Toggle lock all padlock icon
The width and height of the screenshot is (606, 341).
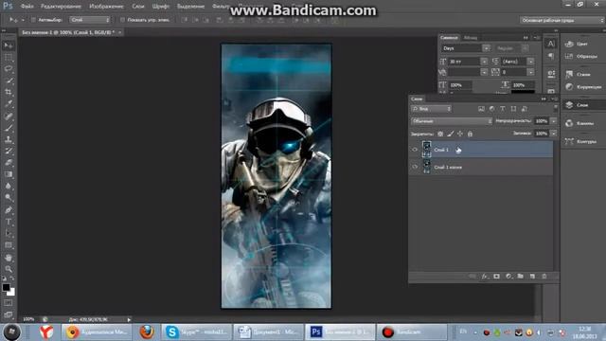pyautogui.click(x=470, y=134)
